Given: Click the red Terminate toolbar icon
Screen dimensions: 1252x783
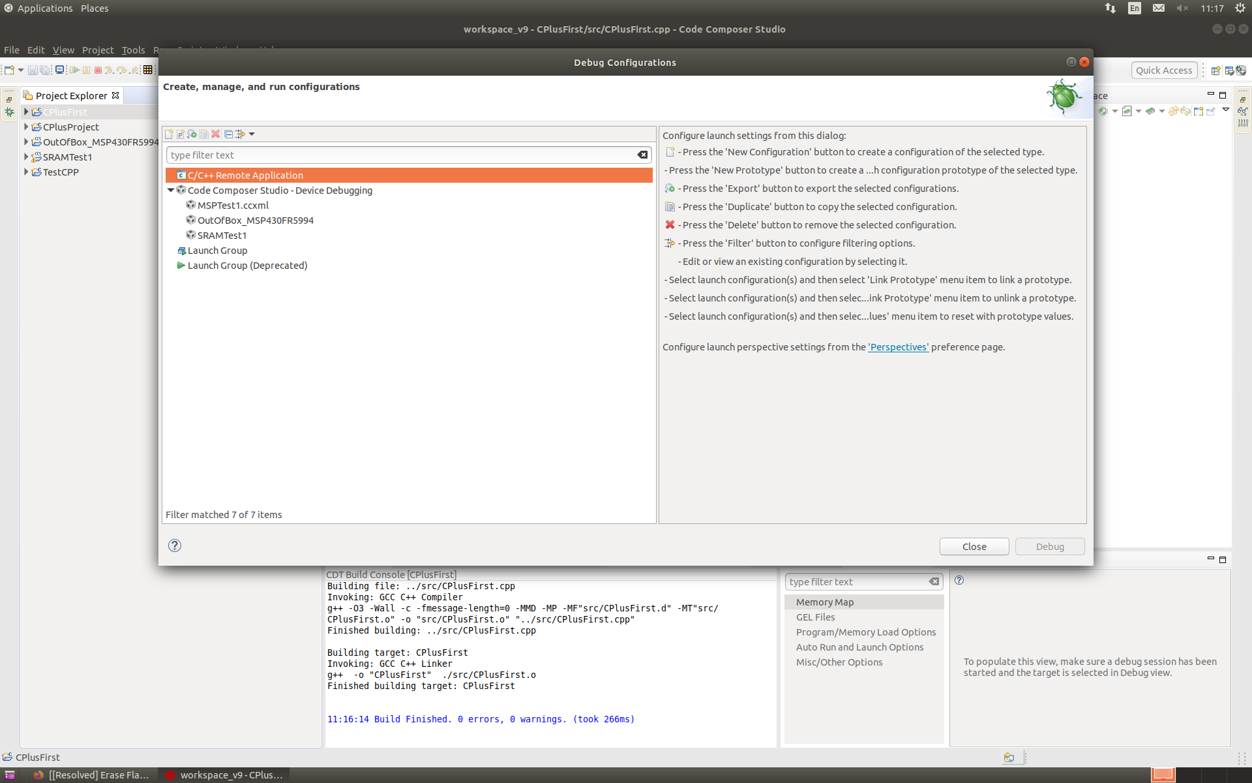Looking at the screenshot, I should point(98,70).
